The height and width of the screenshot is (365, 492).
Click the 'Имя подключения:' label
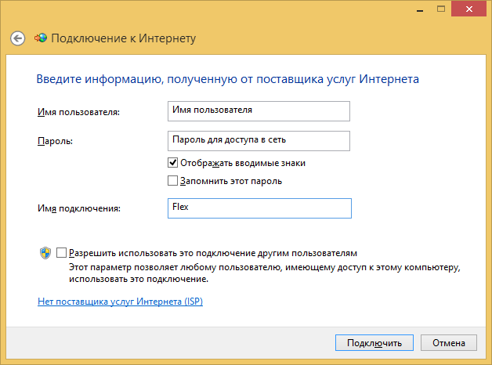[79, 208]
